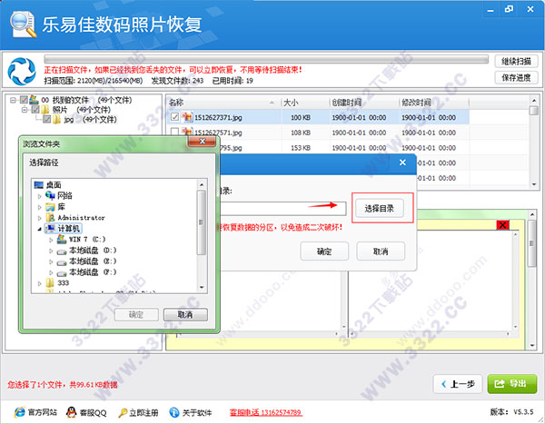Toggle checkbox for 1512627571.jpg row
Viewport: 545px width, 424px height.
[174, 132]
